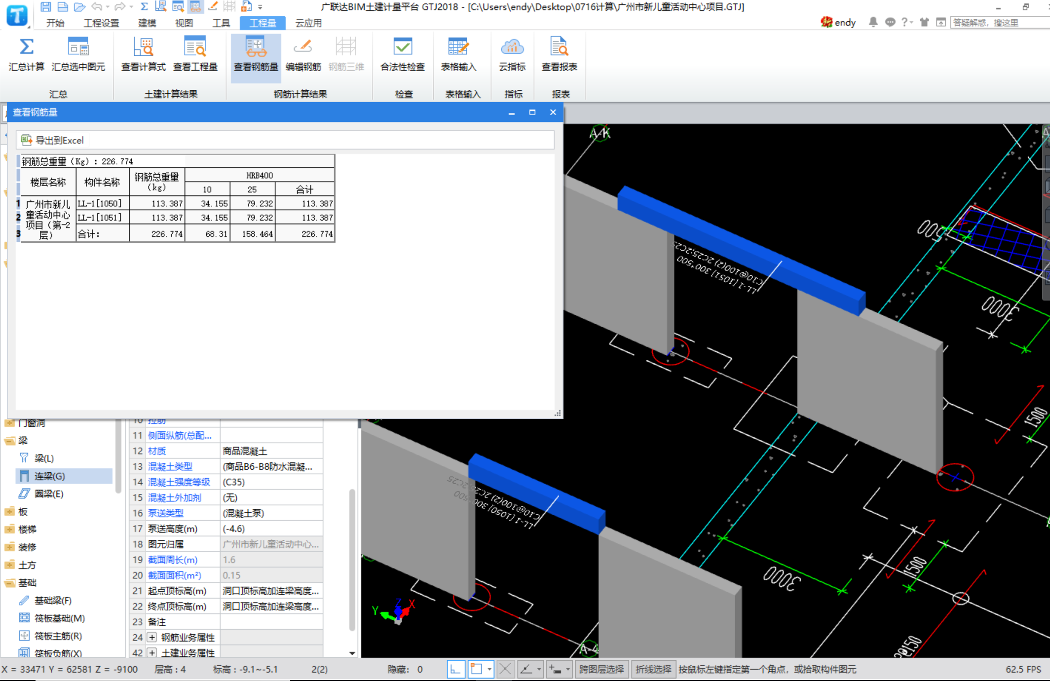Click the scroll-down arrow of property list
The width and height of the screenshot is (1050, 681).
pyautogui.click(x=352, y=652)
